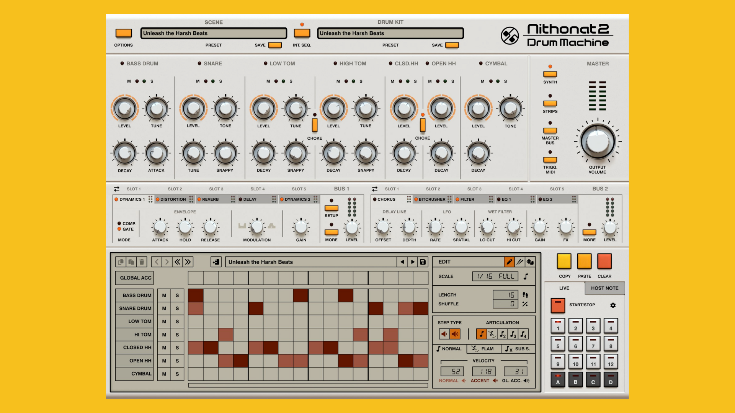735x413 pixels.
Task: Select the normal step type speaker icon
Action: (444, 334)
